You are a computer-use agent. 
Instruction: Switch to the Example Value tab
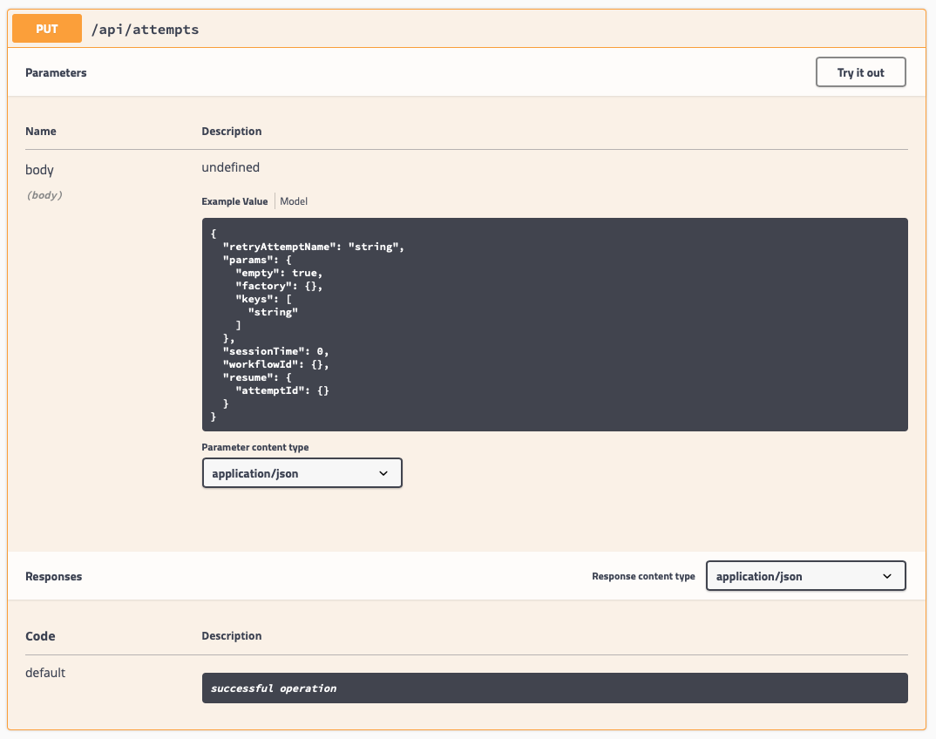(234, 201)
